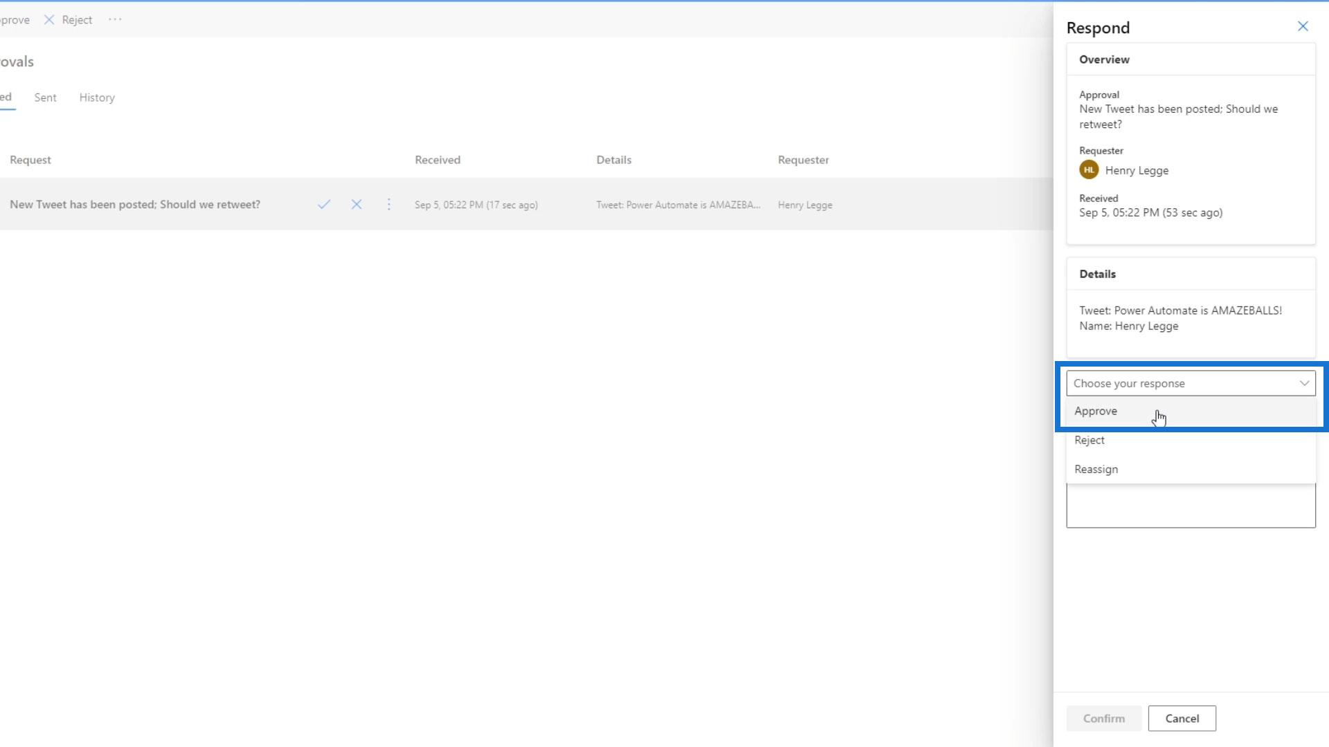Click the HL avatar of Henry Legge
1329x747 pixels.
point(1089,170)
